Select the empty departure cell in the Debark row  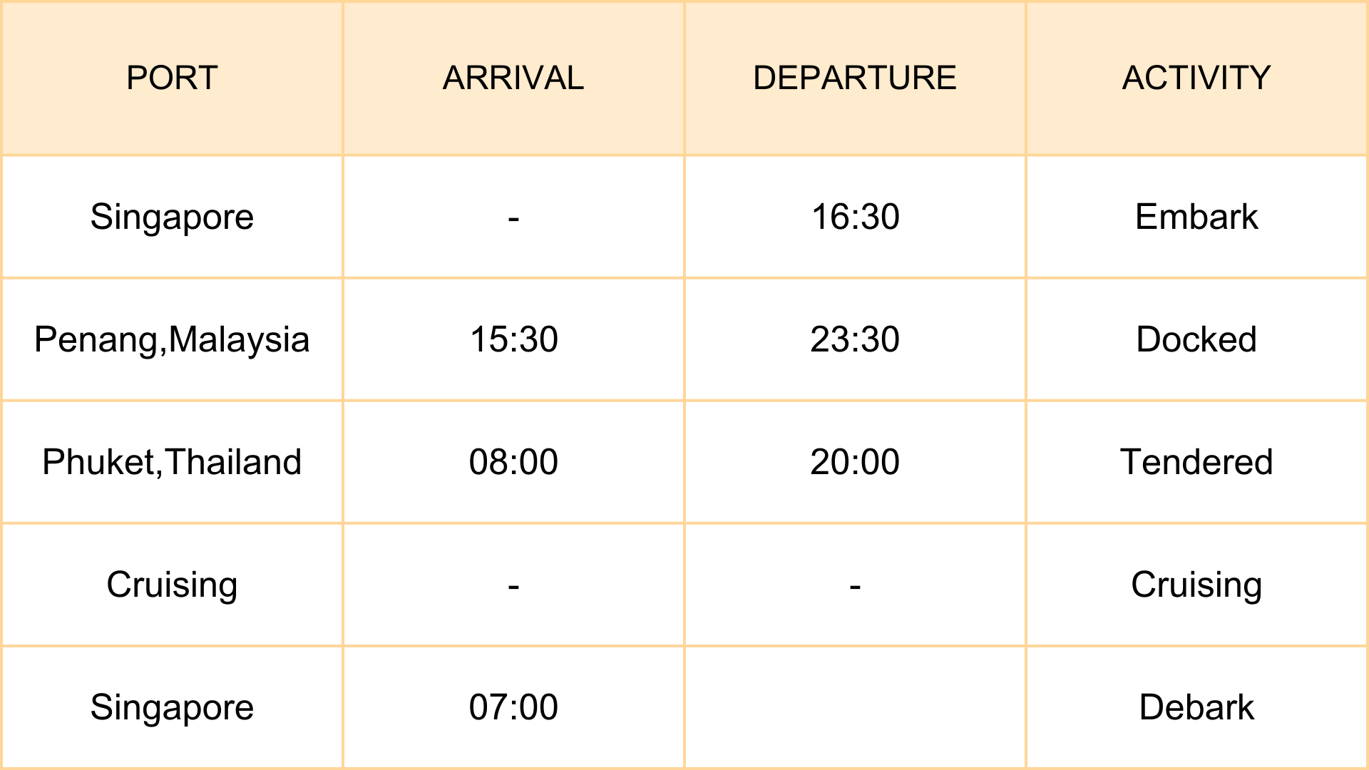point(855,707)
